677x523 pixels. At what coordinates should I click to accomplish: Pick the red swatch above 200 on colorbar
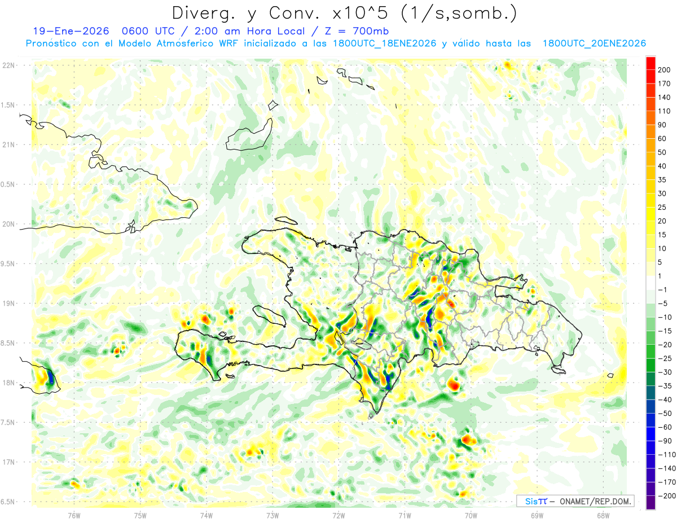point(650,63)
